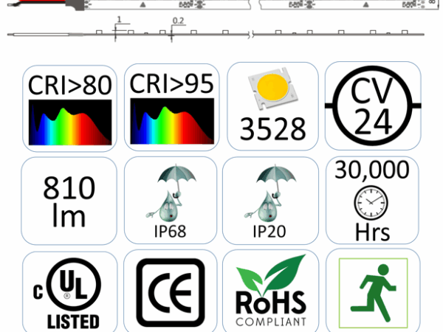Click the clock in the 30,000 Hrs tile
The width and height of the screenshot is (443, 332).
coord(372,201)
